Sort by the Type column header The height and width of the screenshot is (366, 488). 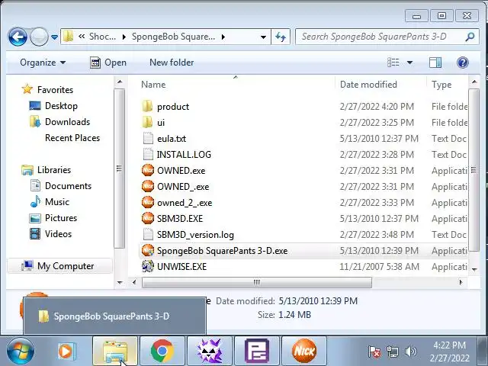tap(441, 85)
